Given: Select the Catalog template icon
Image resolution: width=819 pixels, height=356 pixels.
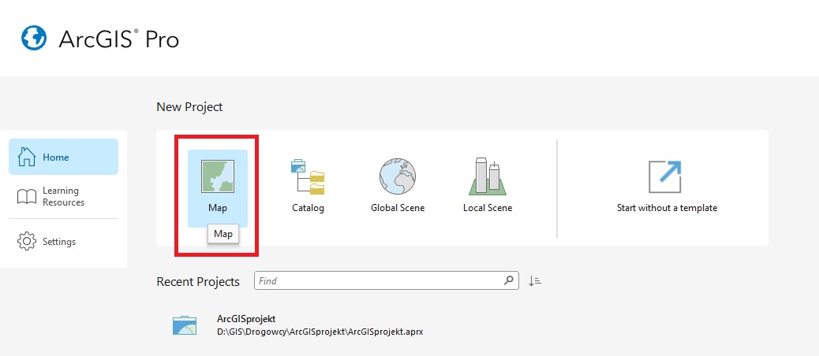Looking at the screenshot, I should tap(308, 176).
